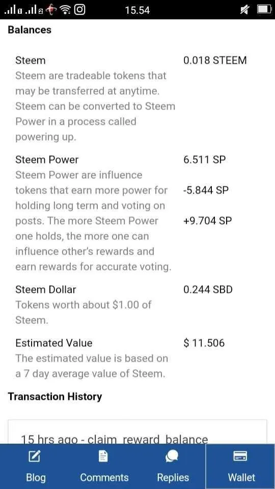Tap the Replies speech bubble icon
Viewport: 275px width, 489px height.
click(x=172, y=456)
